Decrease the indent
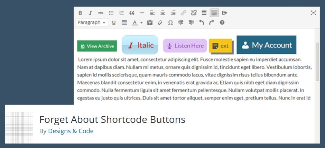 [181, 22]
